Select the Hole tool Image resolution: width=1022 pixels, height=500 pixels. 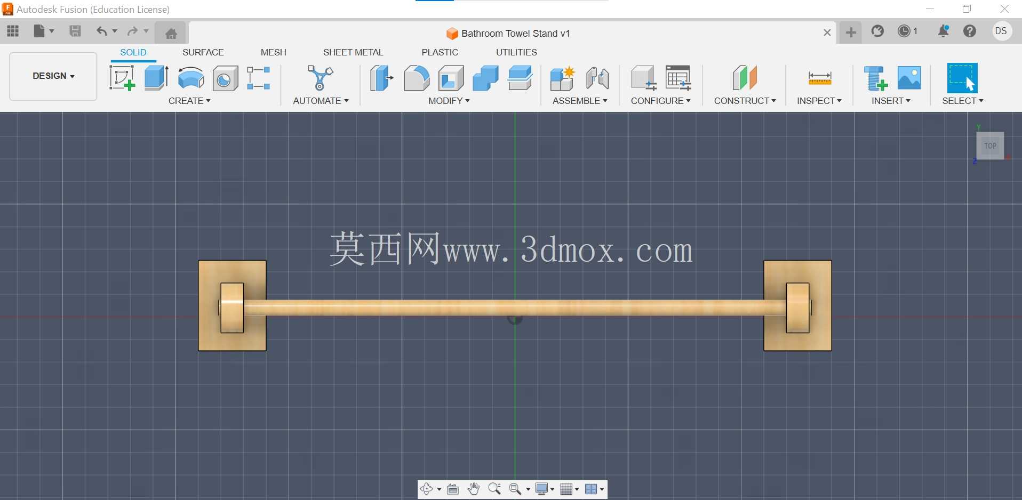point(225,79)
